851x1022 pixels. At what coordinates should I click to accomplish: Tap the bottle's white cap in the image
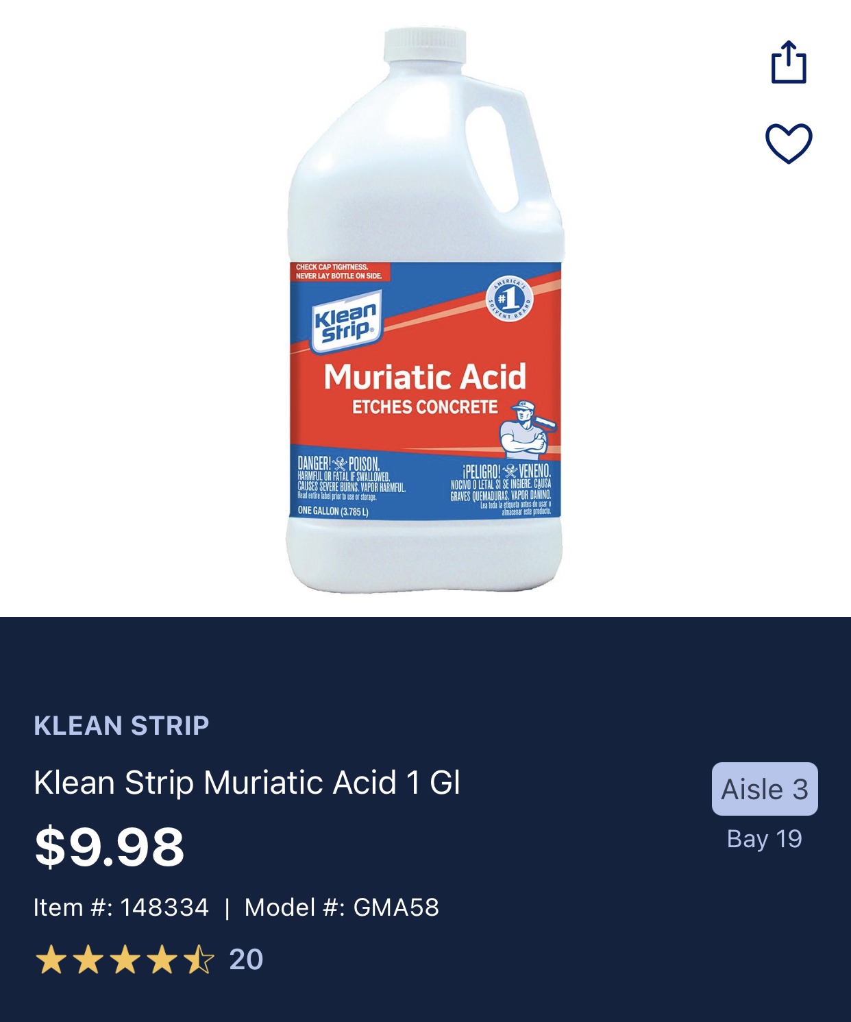tap(425, 47)
